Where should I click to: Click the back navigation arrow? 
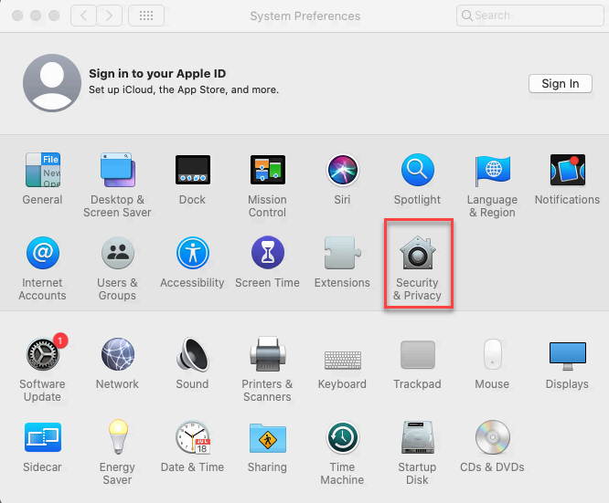tap(83, 16)
